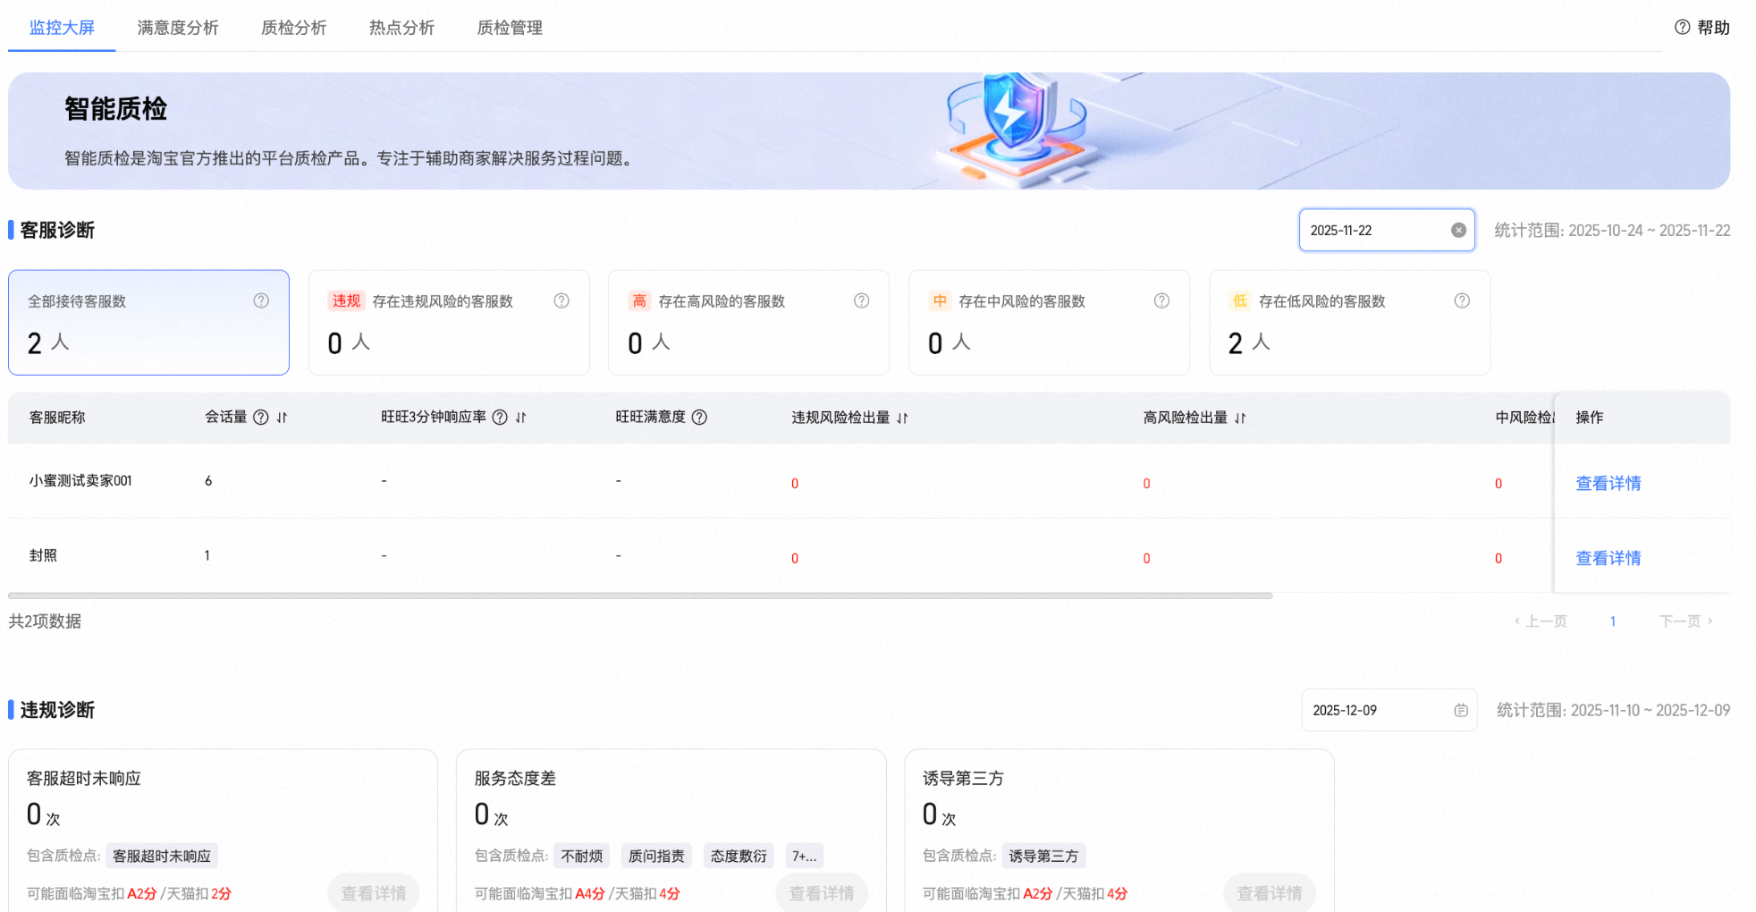
Task: Select the 全部接待客服数 card
Action: pos(148,322)
